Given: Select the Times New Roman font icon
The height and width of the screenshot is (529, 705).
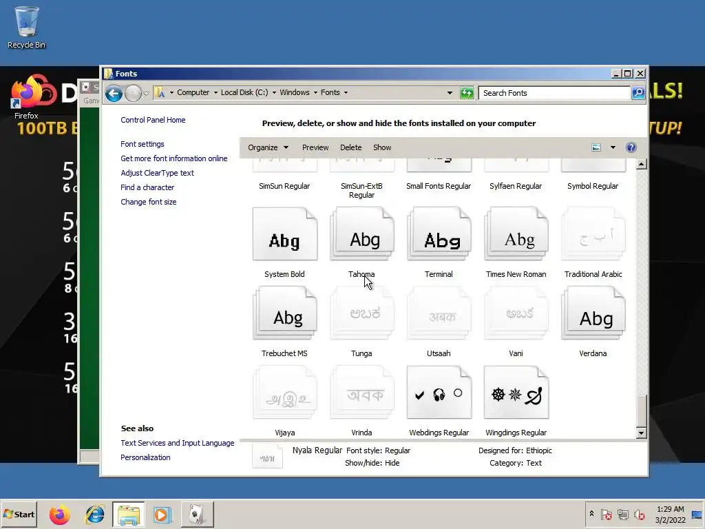Looking at the screenshot, I should pyautogui.click(x=516, y=234).
